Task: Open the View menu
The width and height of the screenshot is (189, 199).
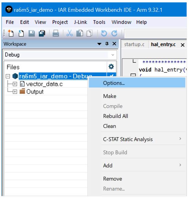Action: pos(40,22)
